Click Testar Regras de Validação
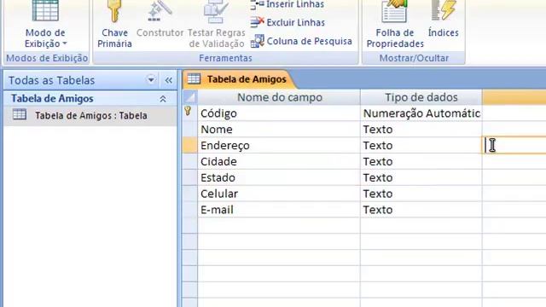This screenshot has width=546, height=307. [216, 25]
